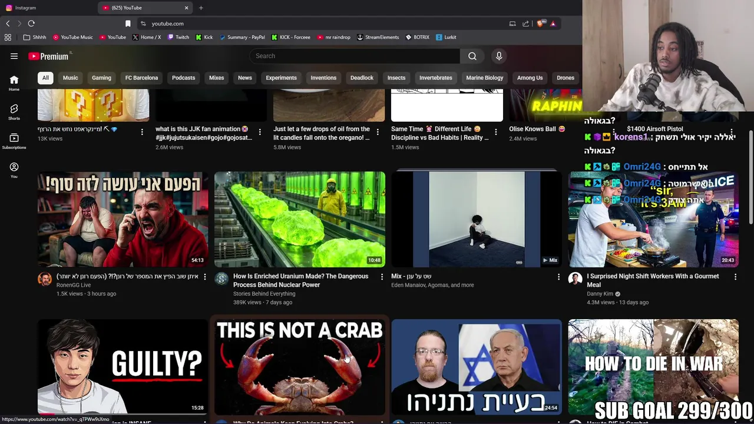754x424 pixels.
Task: Select the Experiments filter chip
Action: (281, 78)
